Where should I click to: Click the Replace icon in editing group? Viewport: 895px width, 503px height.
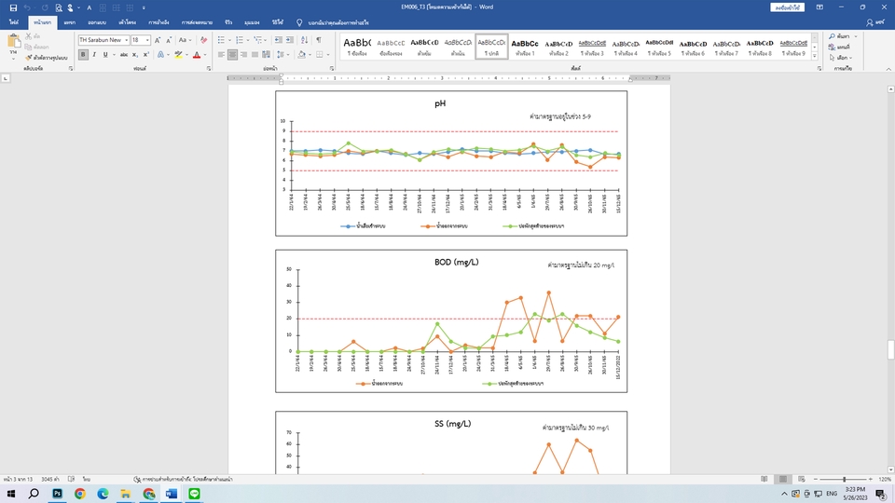point(833,47)
